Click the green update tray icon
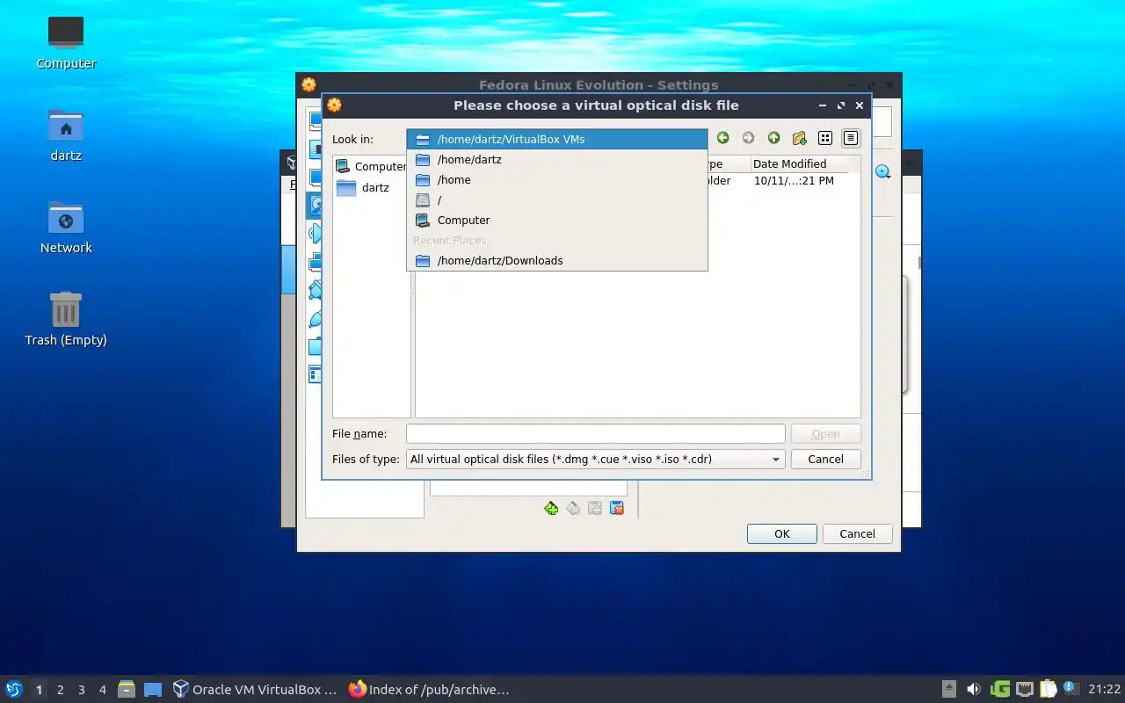This screenshot has width=1125, height=703. tap(999, 689)
